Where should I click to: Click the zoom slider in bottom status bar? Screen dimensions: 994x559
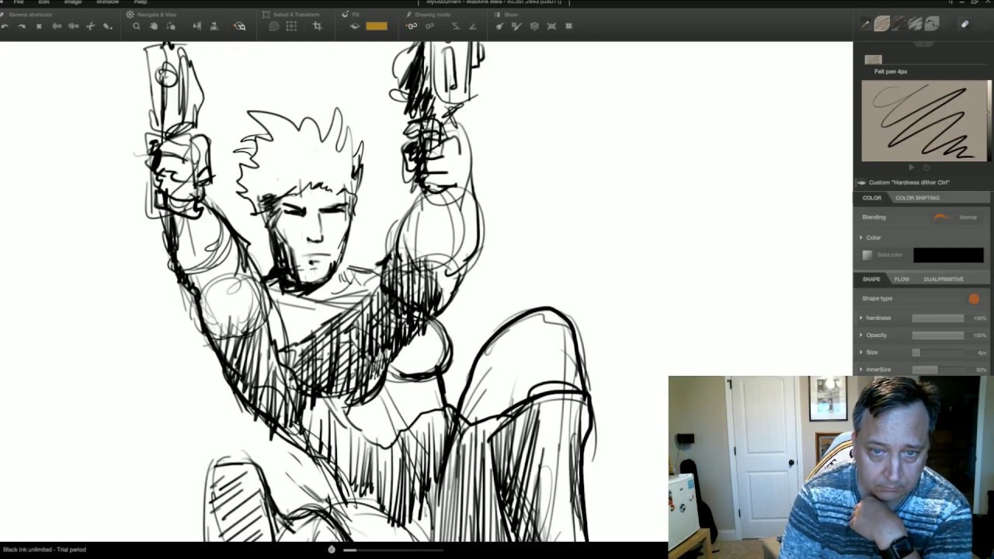(393, 550)
